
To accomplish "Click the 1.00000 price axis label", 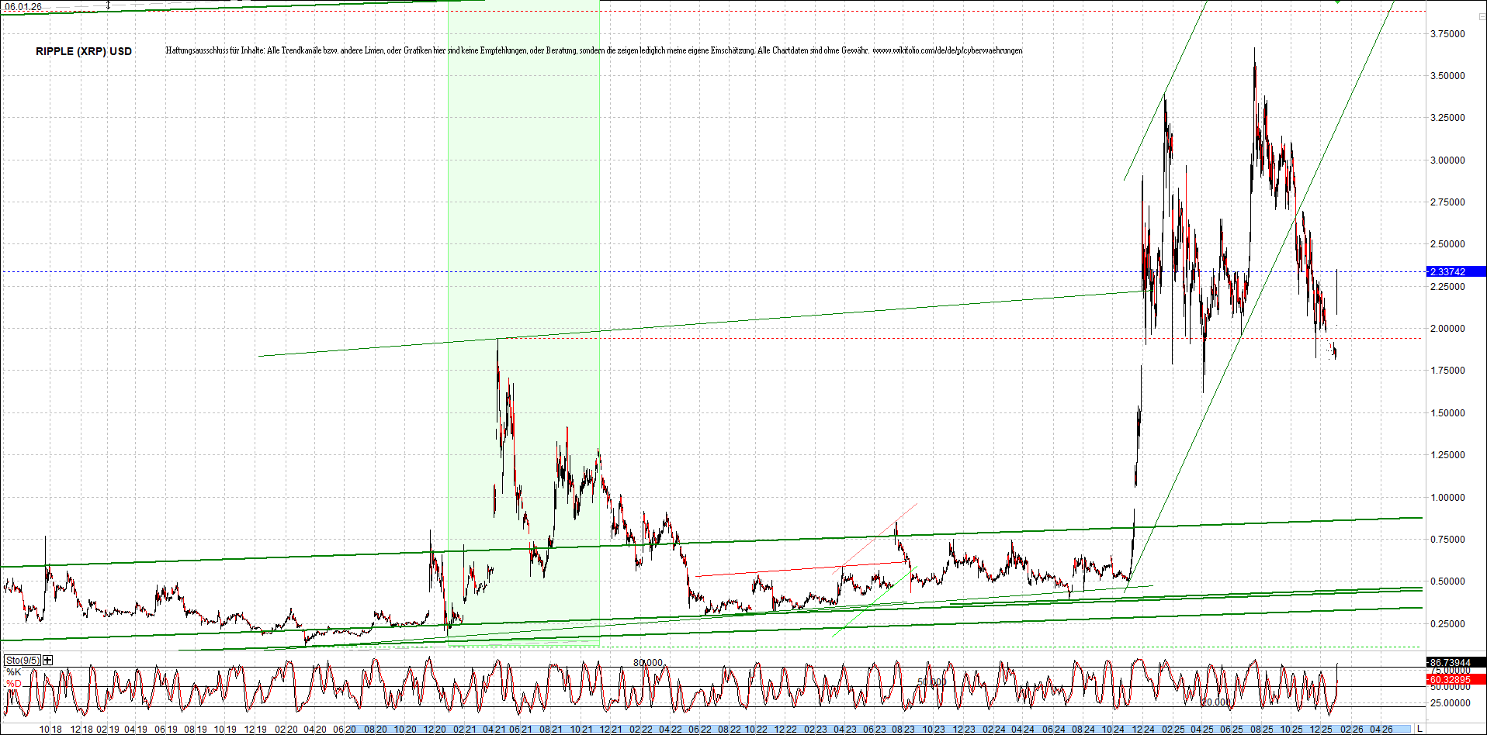I will pyautogui.click(x=1447, y=498).
